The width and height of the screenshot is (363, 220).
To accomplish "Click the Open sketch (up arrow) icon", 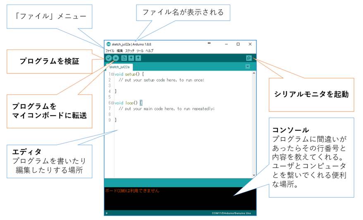I will (131, 58).
